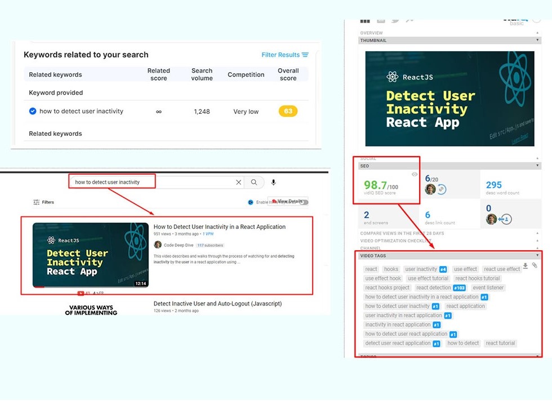Expand the CHANNEL section arrow
Viewport: 552px width, 403px height.
tap(537, 248)
